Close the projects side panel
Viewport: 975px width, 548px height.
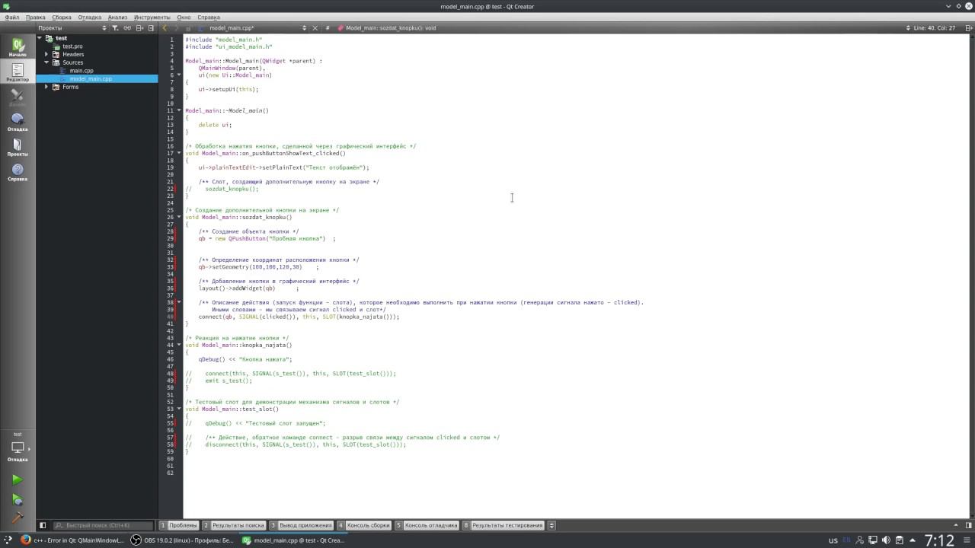point(152,28)
